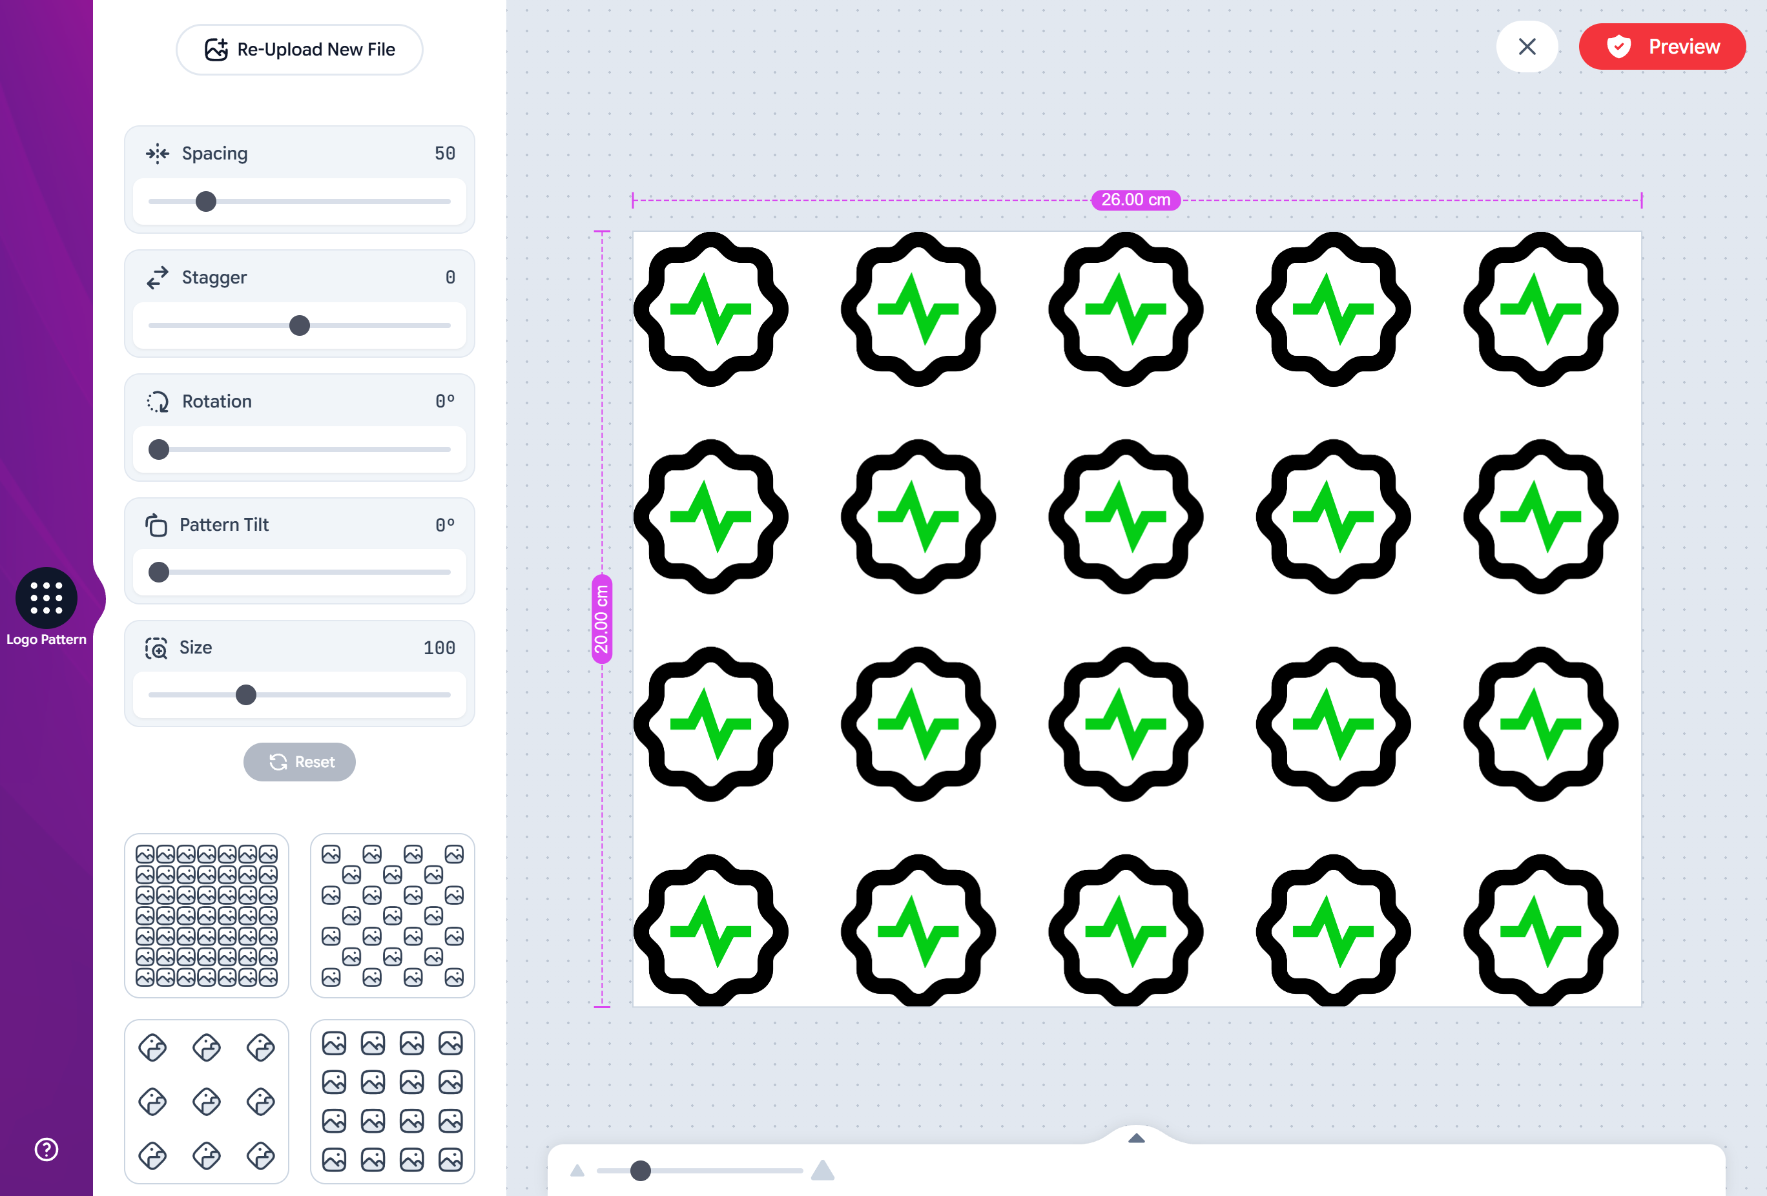The width and height of the screenshot is (1767, 1196).
Task: Click the help question mark icon
Action: pos(46,1150)
